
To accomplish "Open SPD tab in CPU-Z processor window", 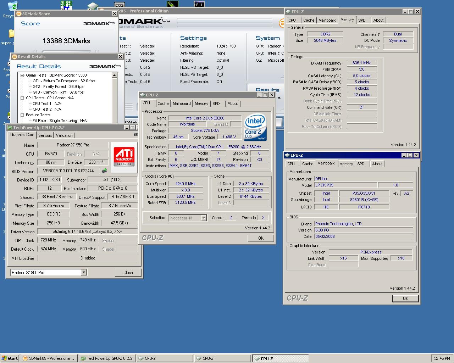I will (x=216, y=104).
